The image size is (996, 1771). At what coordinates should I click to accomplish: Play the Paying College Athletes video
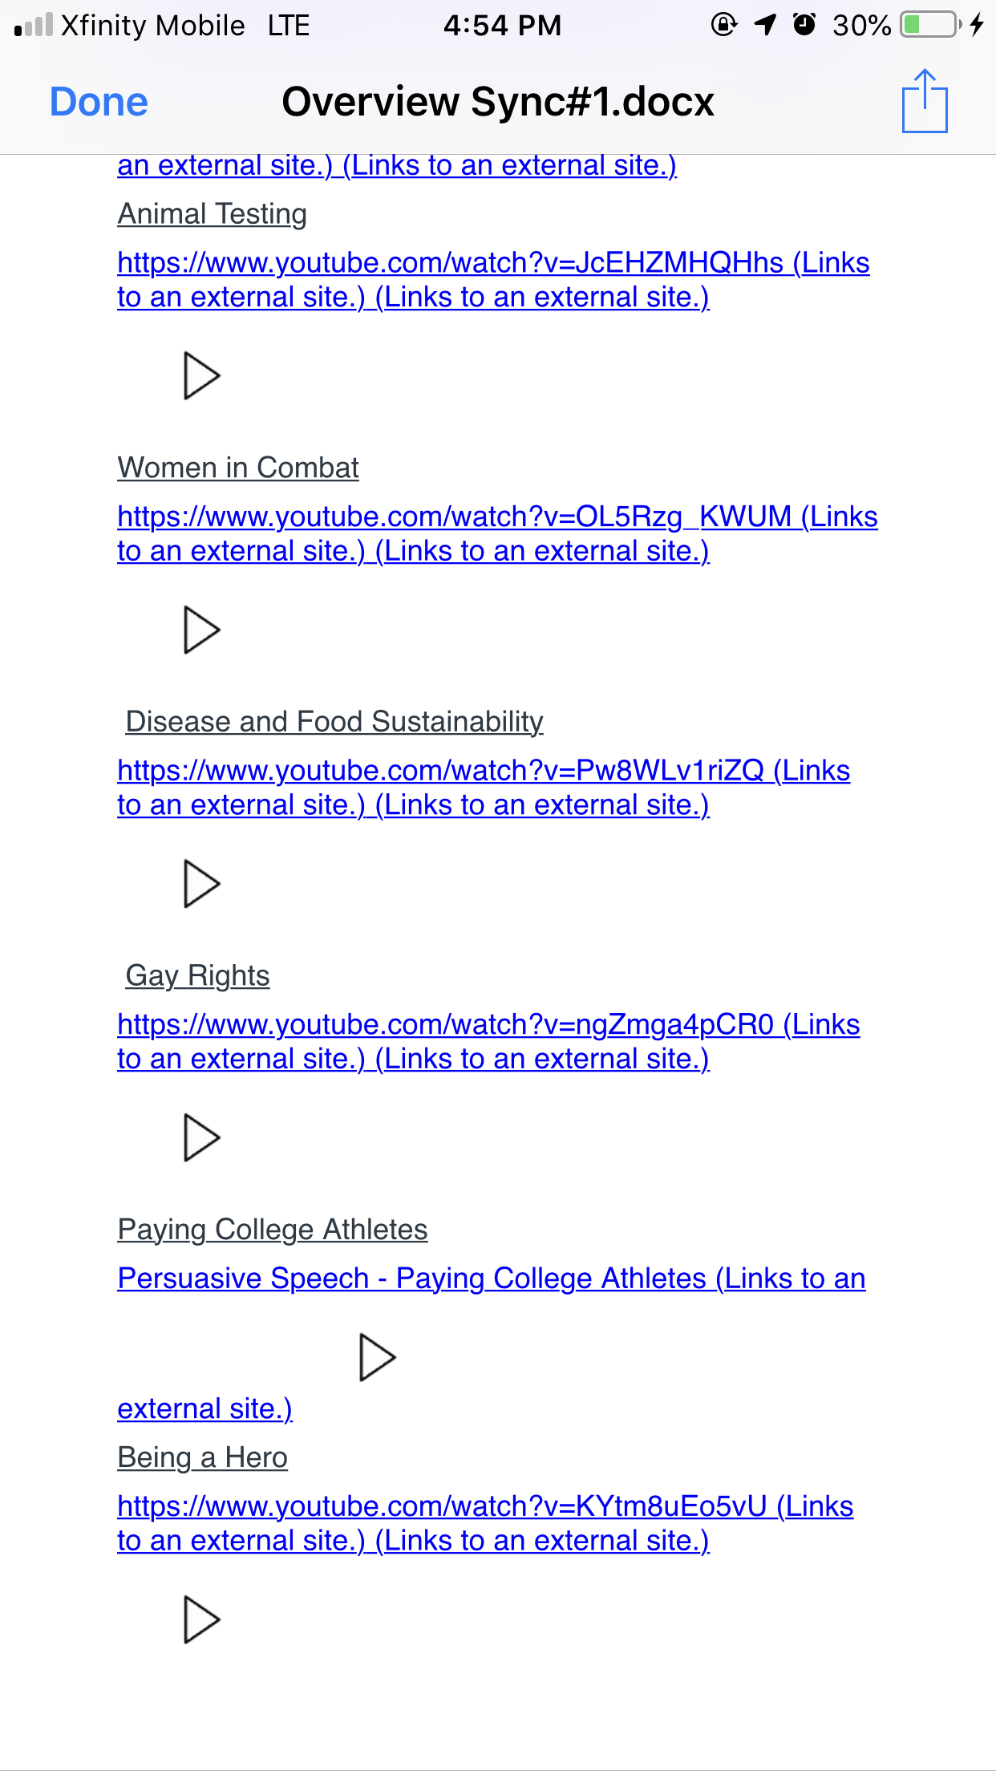click(x=378, y=1357)
